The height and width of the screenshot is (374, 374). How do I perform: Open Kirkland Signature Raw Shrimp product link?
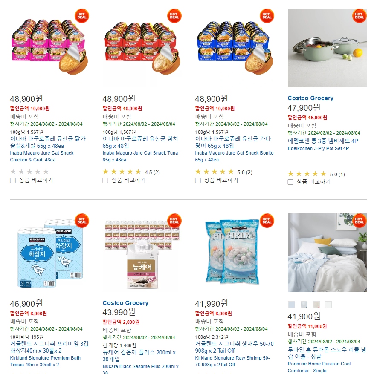pos(232,361)
